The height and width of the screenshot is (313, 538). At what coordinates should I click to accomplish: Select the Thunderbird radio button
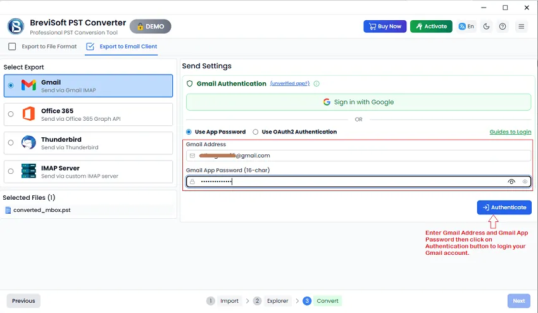click(x=11, y=143)
